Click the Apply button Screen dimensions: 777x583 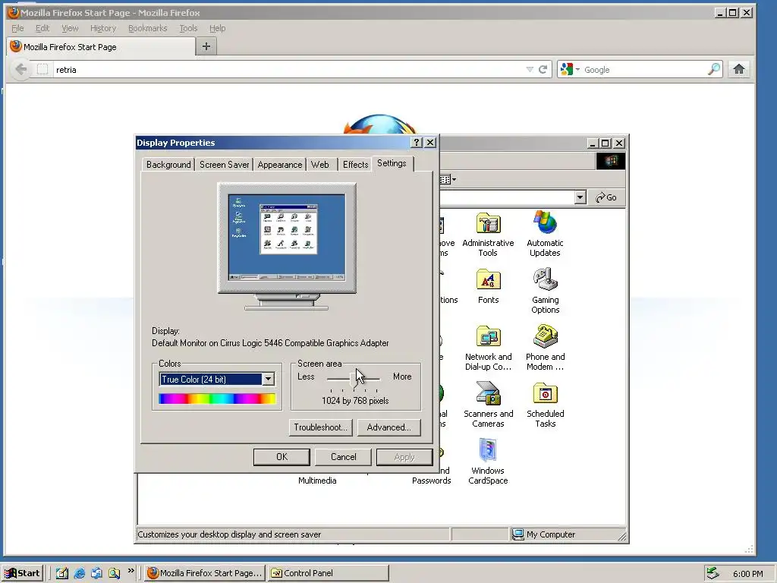click(404, 457)
